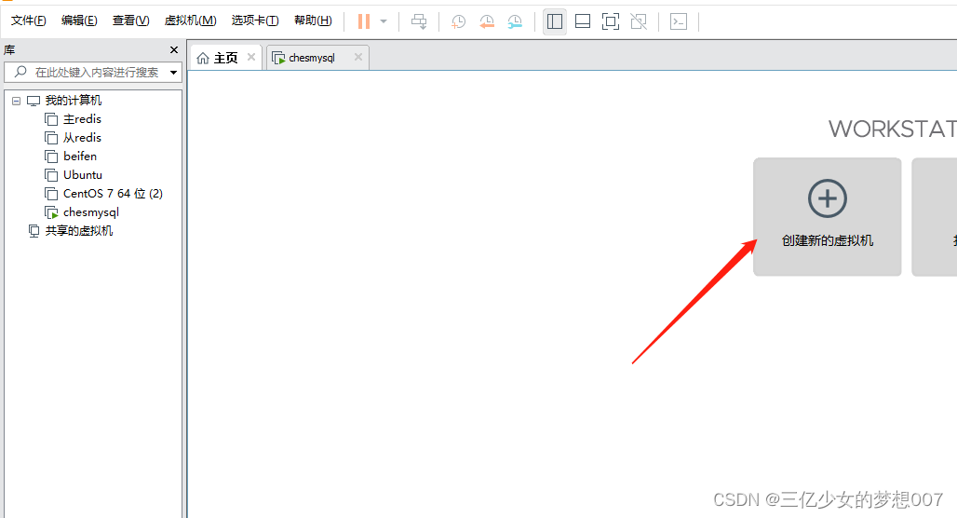Enter full screen mode icon
This screenshot has width=957, height=518.
coord(611,21)
